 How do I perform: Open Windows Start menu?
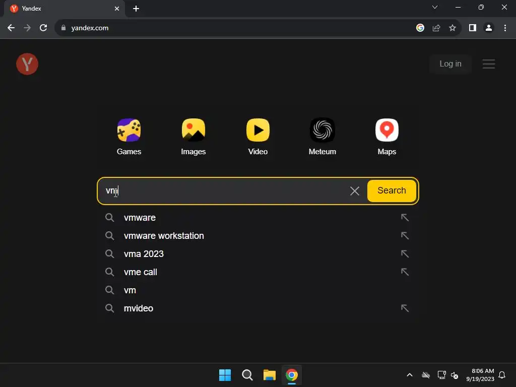(x=225, y=375)
